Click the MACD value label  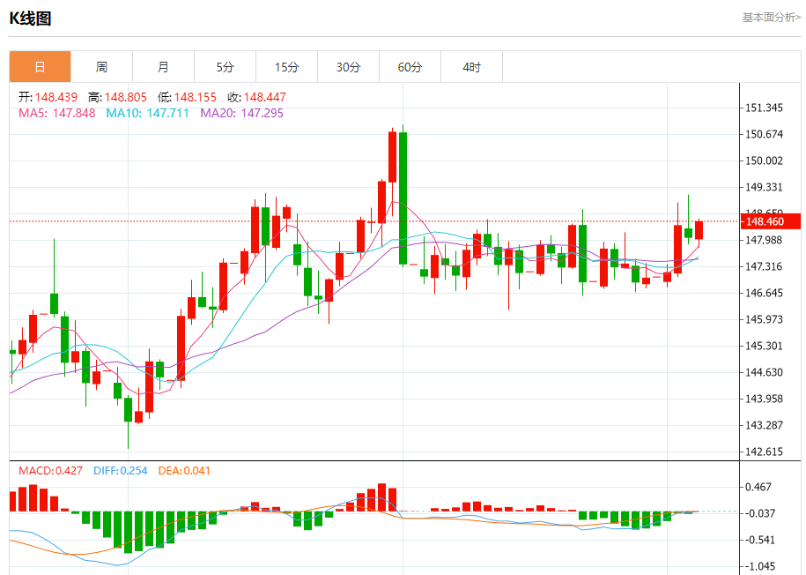tap(50, 471)
